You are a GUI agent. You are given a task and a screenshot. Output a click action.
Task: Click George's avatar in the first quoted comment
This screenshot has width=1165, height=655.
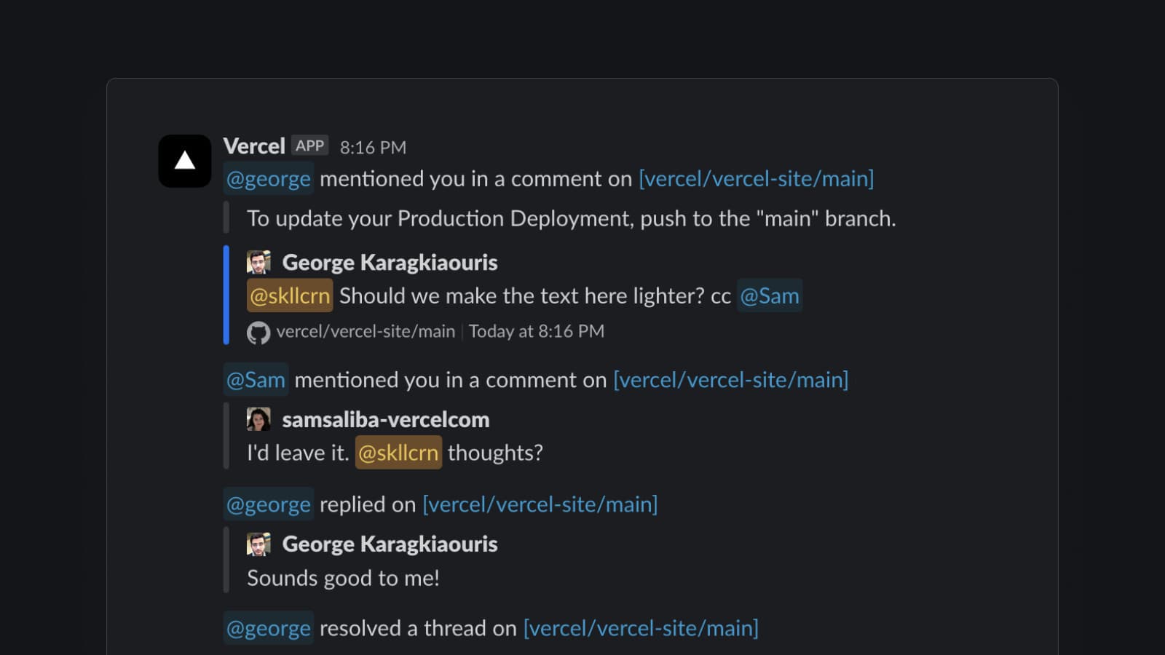pos(258,262)
